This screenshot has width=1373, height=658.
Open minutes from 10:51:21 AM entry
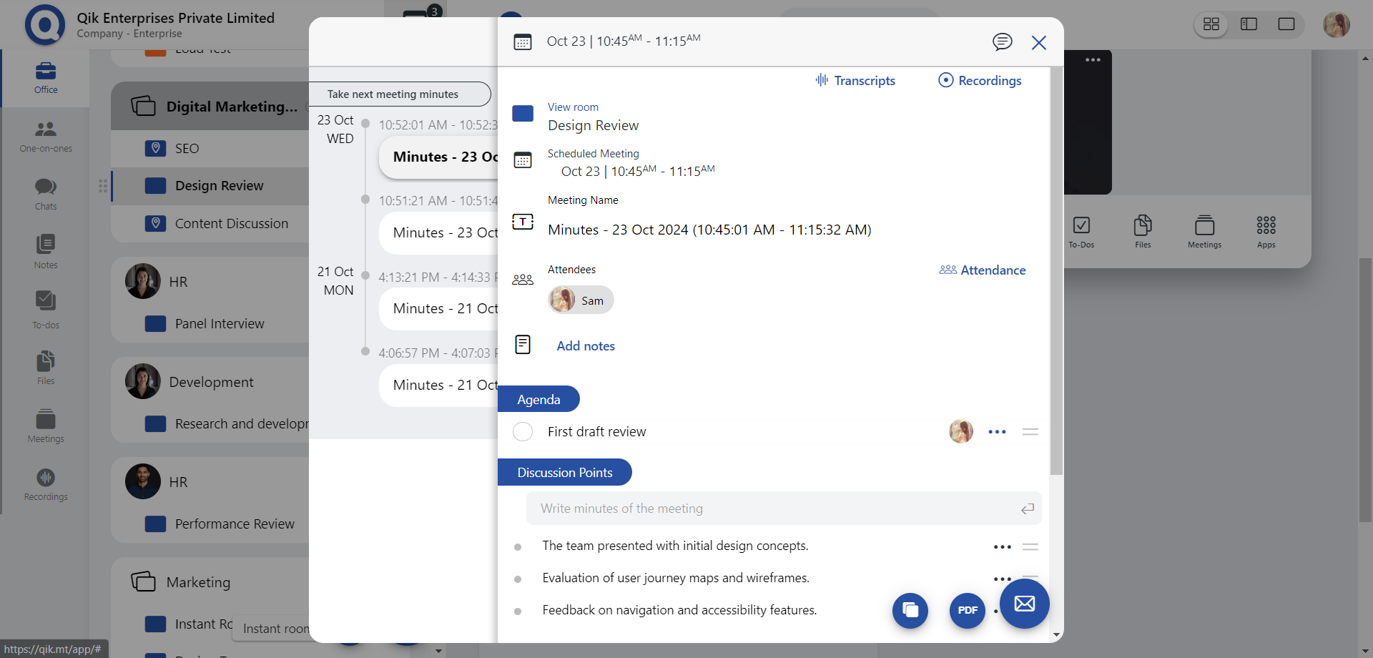[x=438, y=232]
